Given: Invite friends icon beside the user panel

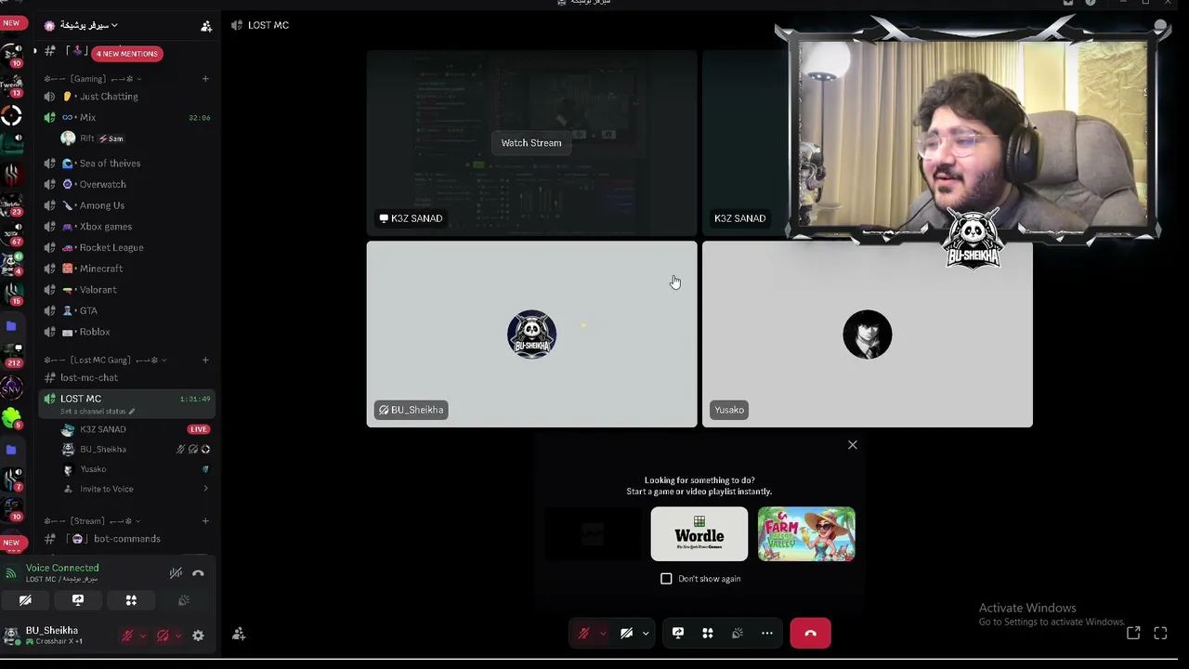Looking at the screenshot, I should pos(239,634).
